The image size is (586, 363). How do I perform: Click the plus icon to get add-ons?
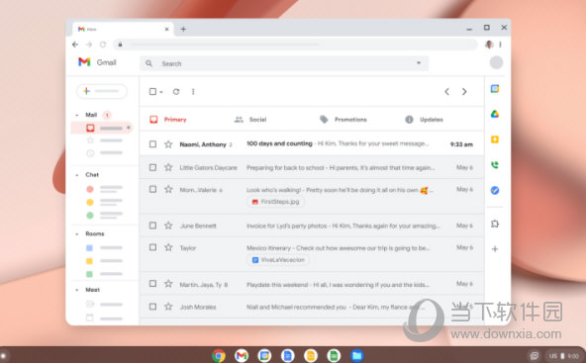pos(495,248)
